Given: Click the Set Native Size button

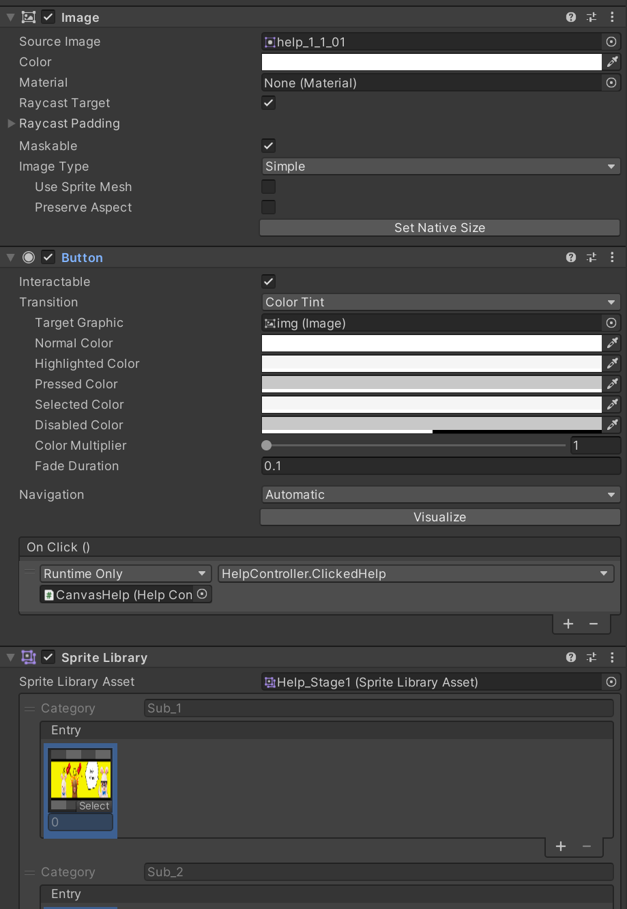Looking at the screenshot, I should pyautogui.click(x=439, y=227).
